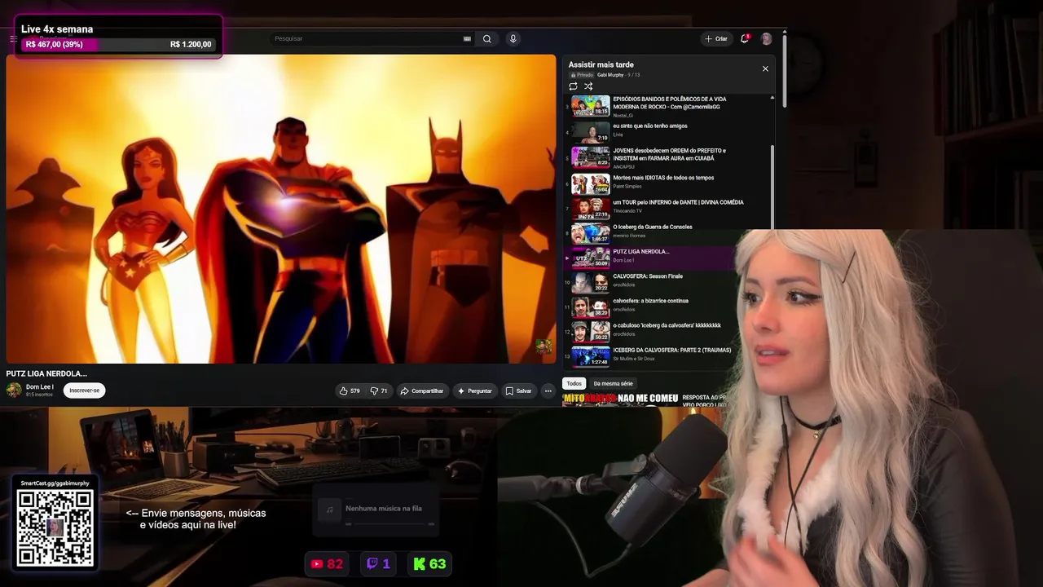Open 'calvosfera: a bizarrice continua' title
Image resolution: width=1043 pixels, height=587 pixels.
[650, 301]
